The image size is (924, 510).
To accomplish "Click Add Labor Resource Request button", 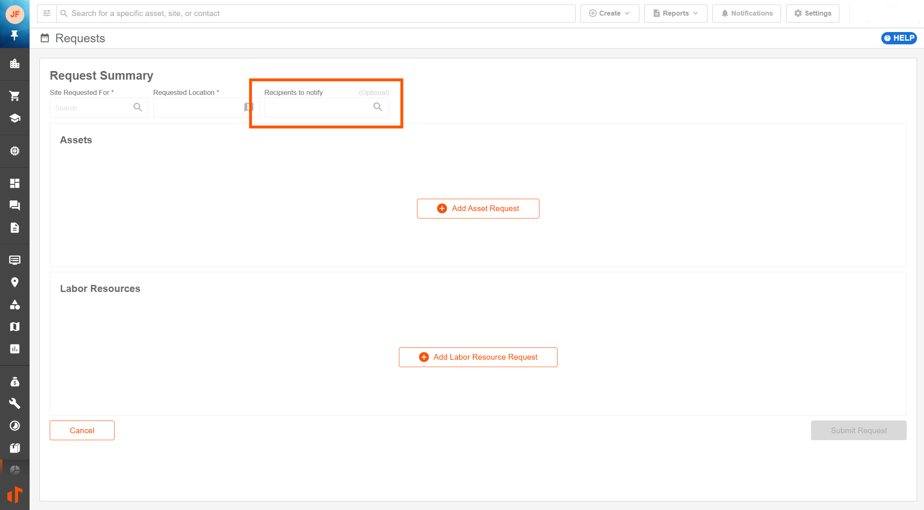I will [x=478, y=357].
